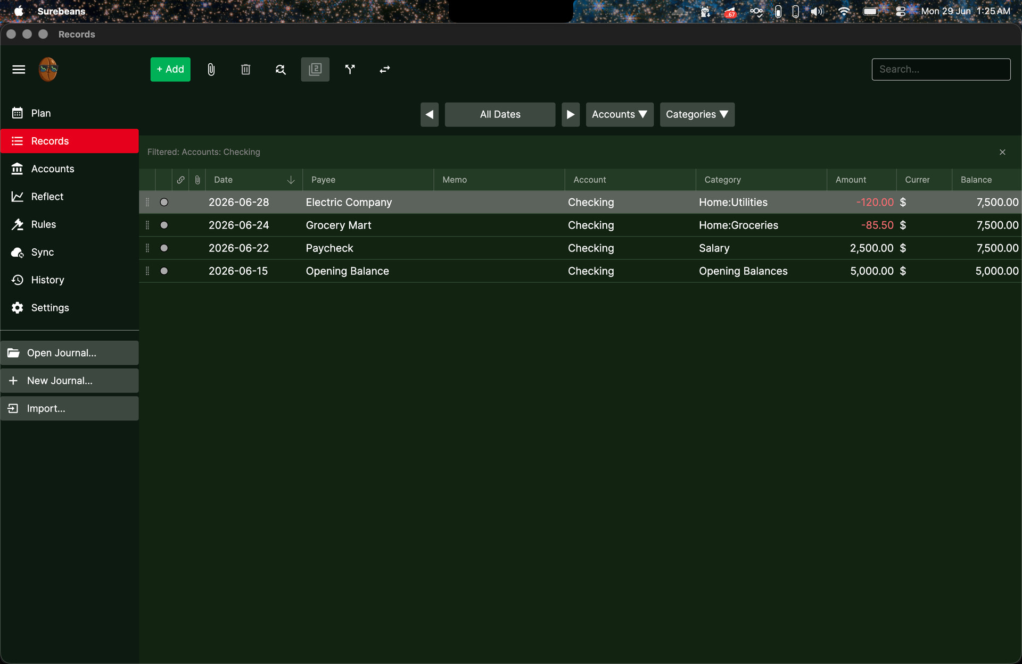The image size is (1022, 664).
Task: Click the Amount column header
Action: pyautogui.click(x=861, y=180)
